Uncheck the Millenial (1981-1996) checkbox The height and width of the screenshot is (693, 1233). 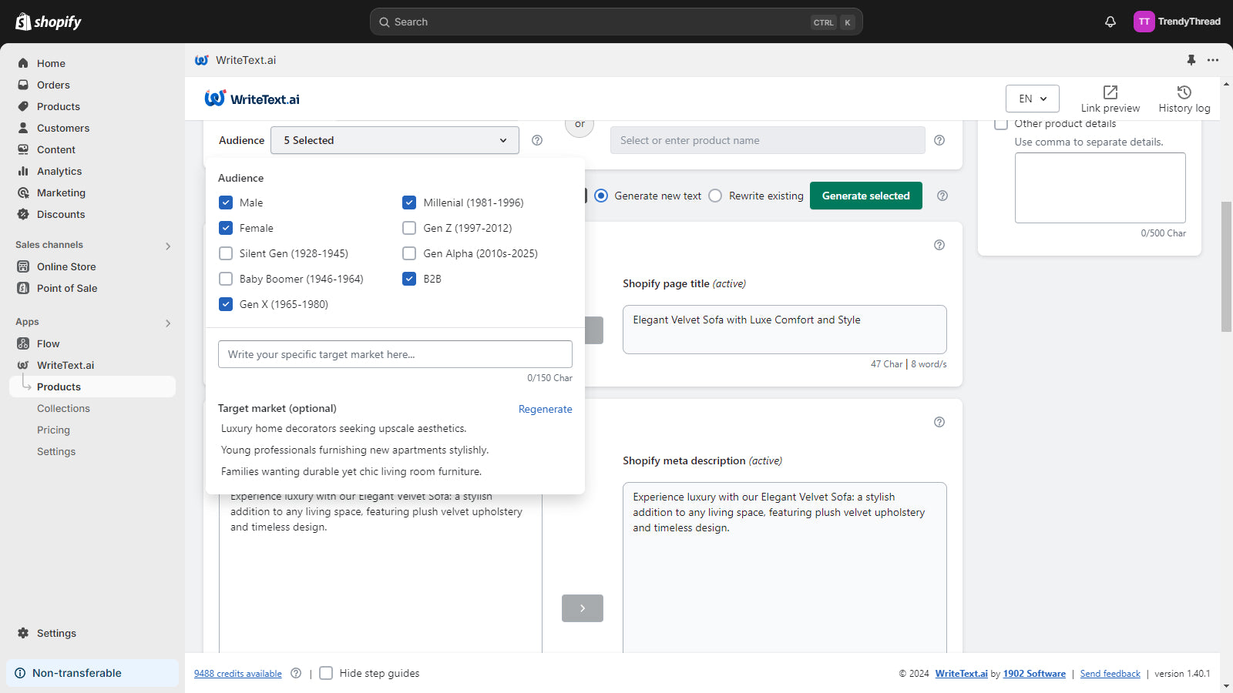pyautogui.click(x=409, y=203)
